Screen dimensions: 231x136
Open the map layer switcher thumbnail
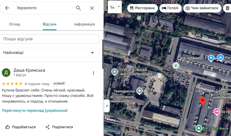[x=112, y=7]
